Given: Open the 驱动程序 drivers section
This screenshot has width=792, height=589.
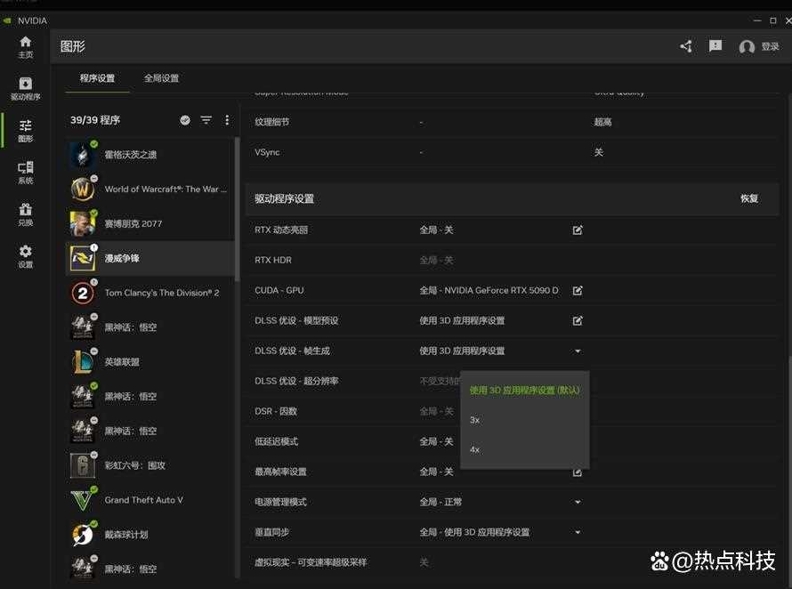Looking at the screenshot, I should coord(25,88).
